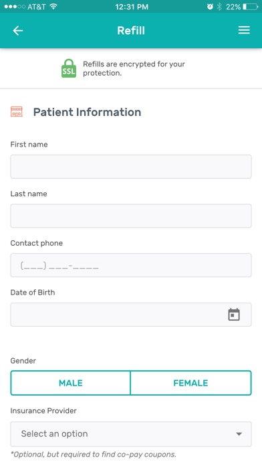The width and height of the screenshot is (262, 466).
Task: Tap the battery icon in status bar
Action: (250, 7)
